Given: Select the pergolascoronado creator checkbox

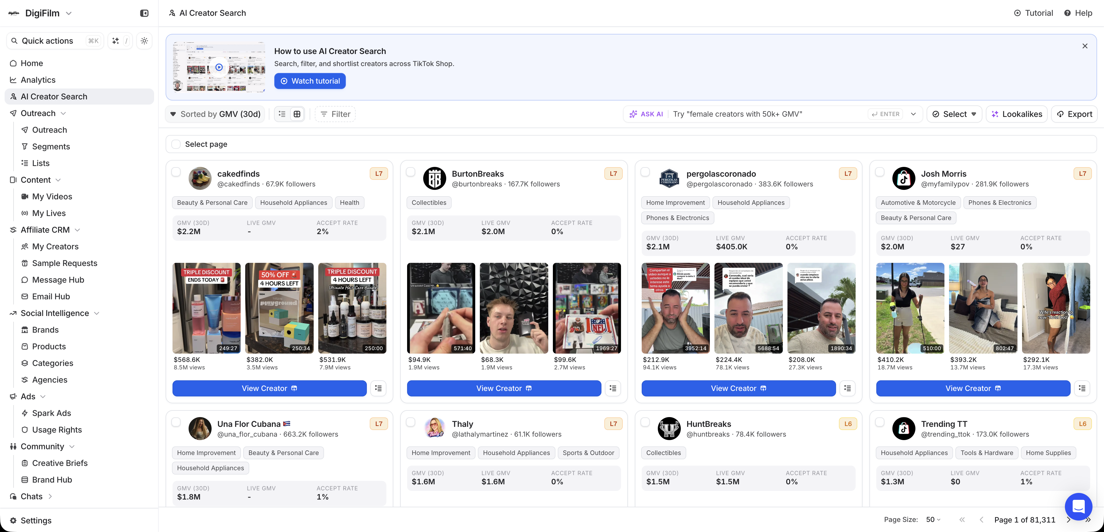Looking at the screenshot, I should click(645, 172).
